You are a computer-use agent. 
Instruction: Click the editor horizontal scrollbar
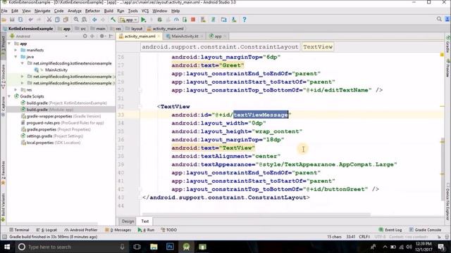[256, 214]
